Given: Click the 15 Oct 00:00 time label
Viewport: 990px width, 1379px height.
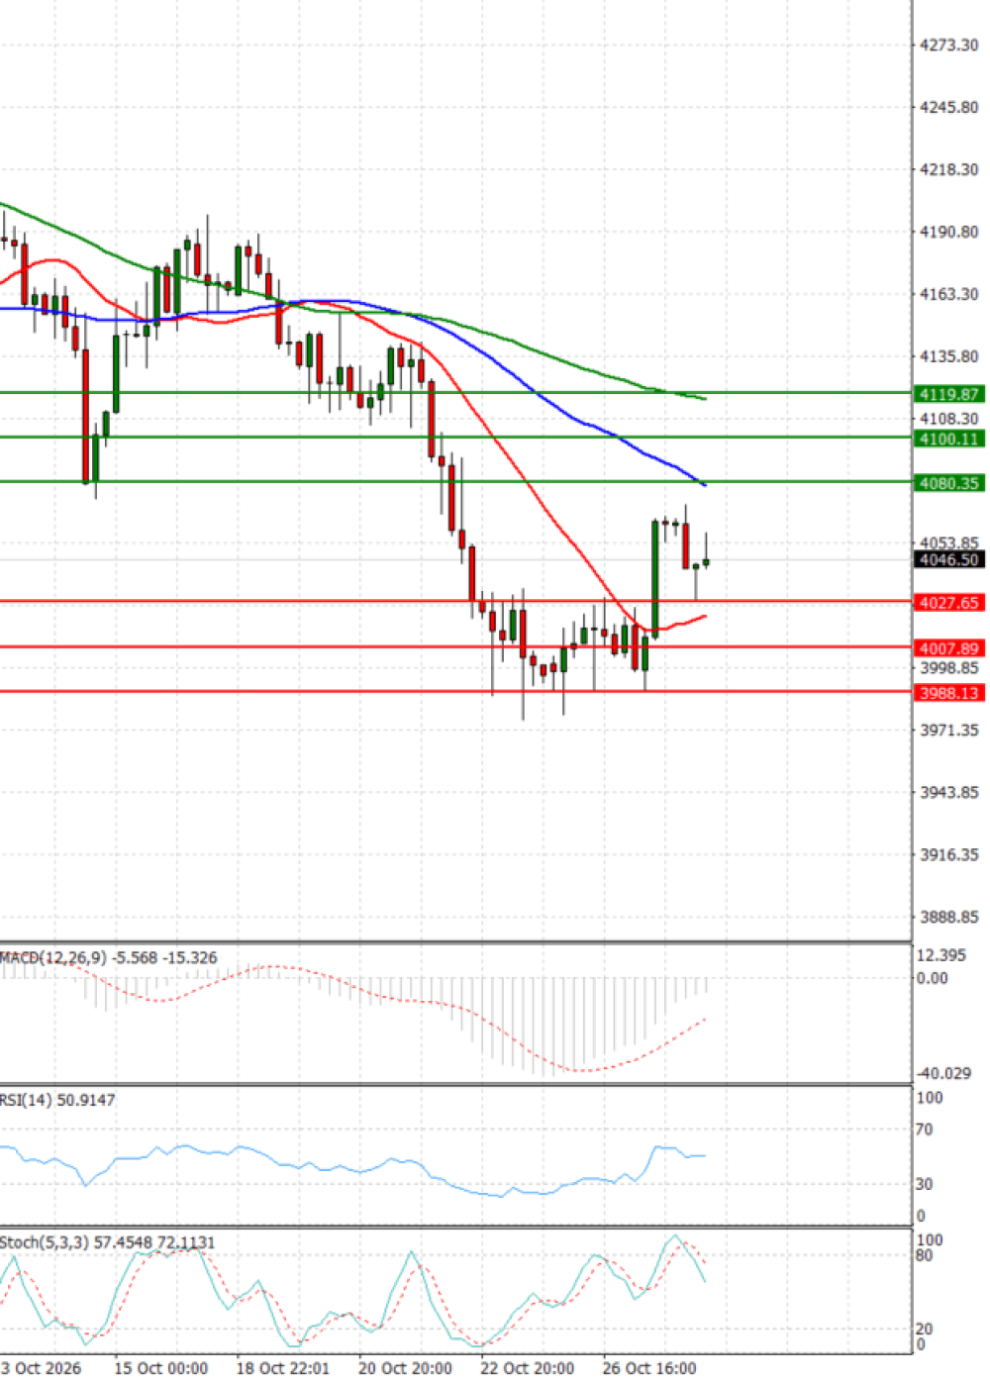Looking at the screenshot, I should [161, 1368].
